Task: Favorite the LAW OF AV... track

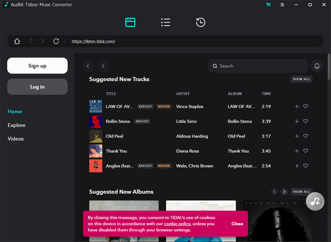Action: [x=305, y=106]
